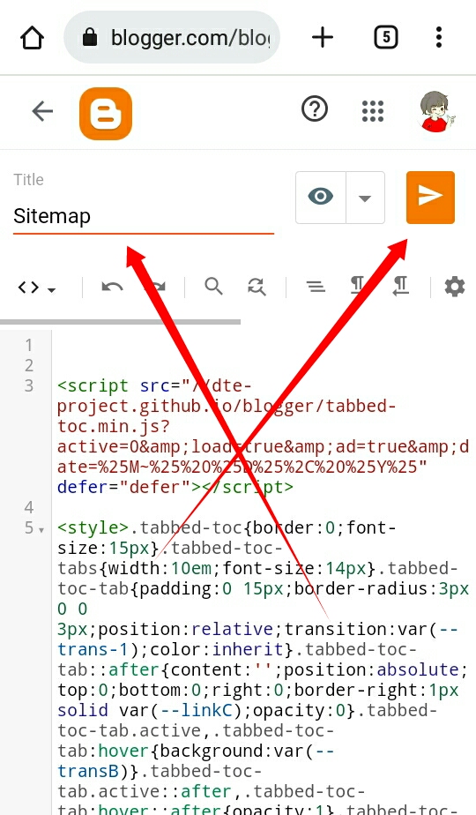Open the account avatar menu

click(x=436, y=111)
